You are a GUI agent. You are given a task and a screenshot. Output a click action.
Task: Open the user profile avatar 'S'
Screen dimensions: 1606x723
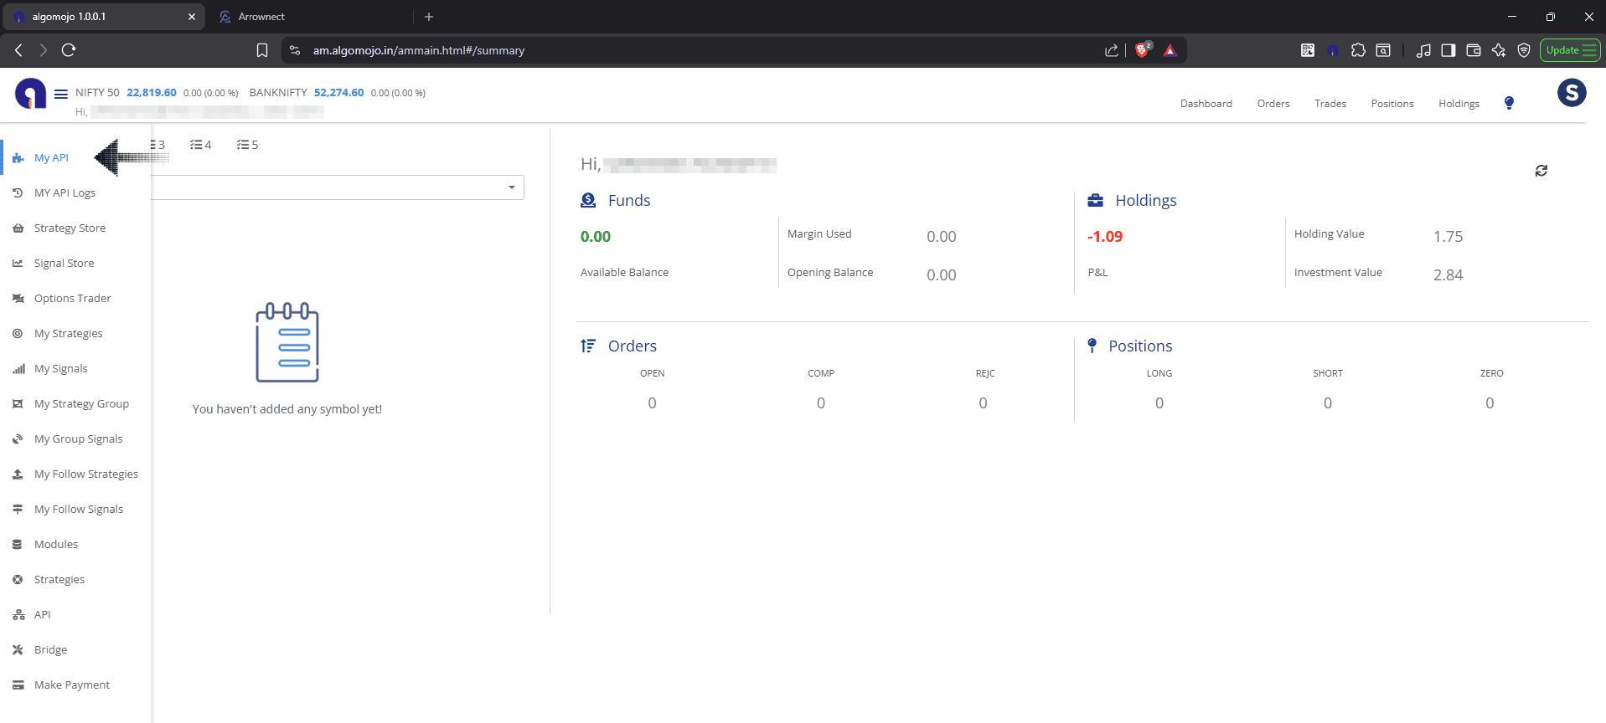(1571, 93)
